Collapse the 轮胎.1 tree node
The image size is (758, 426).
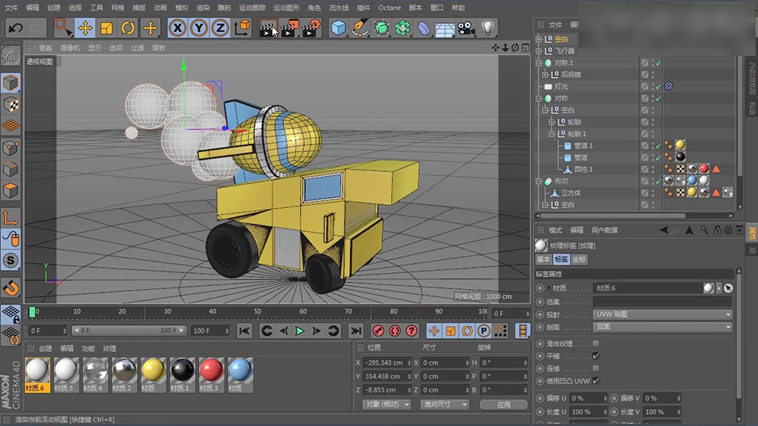click(x=551, y=134)
